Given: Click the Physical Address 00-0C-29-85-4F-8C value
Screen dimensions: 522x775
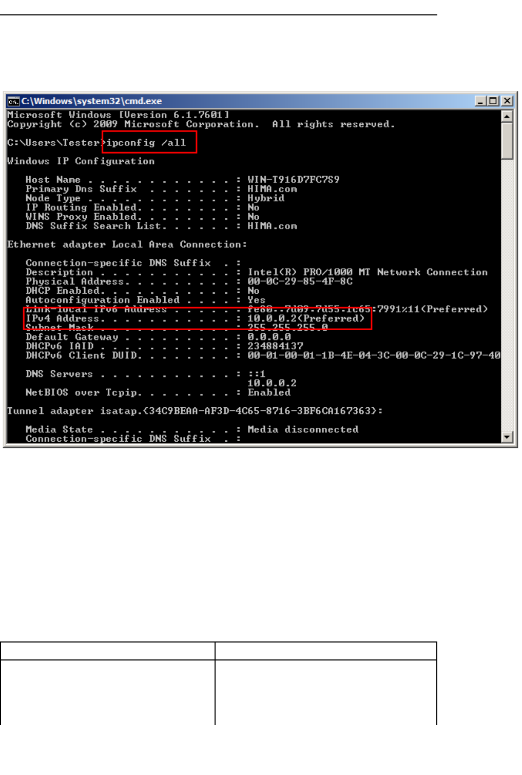Looking at the screenshot, I should tap(300, 281).
